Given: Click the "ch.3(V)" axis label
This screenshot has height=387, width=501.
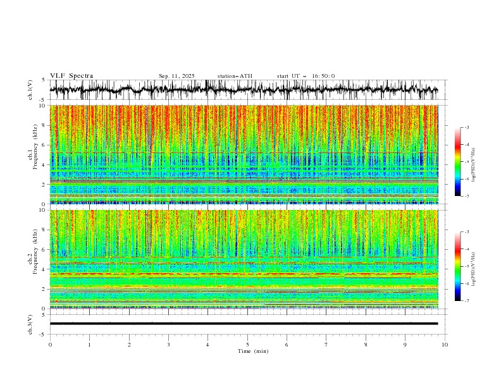Looking at the screenshot, I should [30, 324].
